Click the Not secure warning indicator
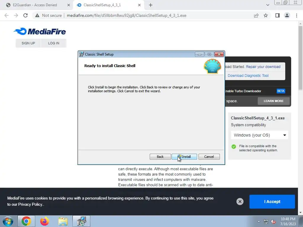Viewport: 303px width, 227px height. pos(49,15)
